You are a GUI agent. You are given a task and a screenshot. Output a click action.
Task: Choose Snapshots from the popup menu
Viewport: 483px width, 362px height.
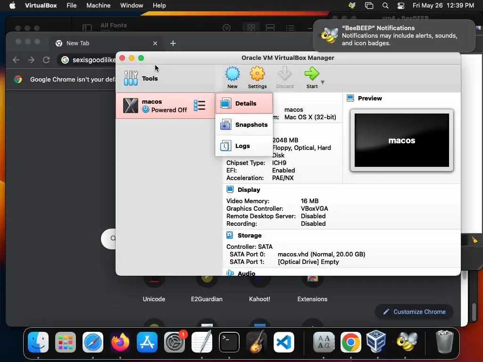pos(244,124)
